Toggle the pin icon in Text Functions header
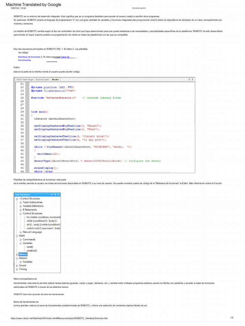The image size is (245, 326). tap(55, 195)
